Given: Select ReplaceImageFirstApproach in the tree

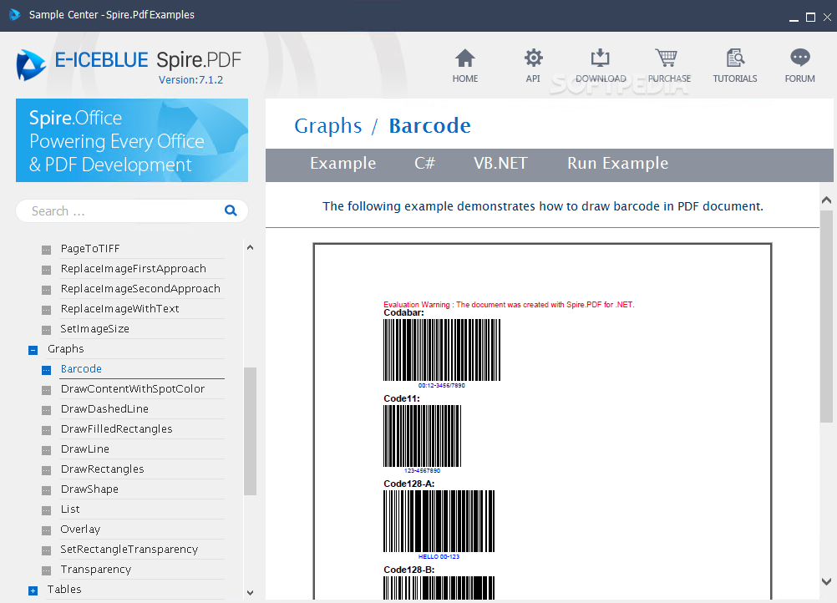Looking at the screenshot, I should pyautogui.click(x=134, y=268).
